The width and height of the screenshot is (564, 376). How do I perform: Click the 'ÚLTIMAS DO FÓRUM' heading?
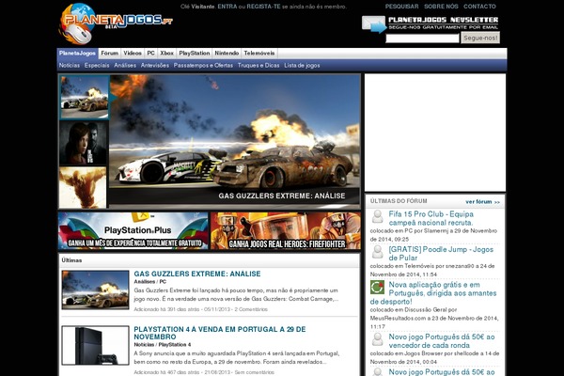coord(399,201)
